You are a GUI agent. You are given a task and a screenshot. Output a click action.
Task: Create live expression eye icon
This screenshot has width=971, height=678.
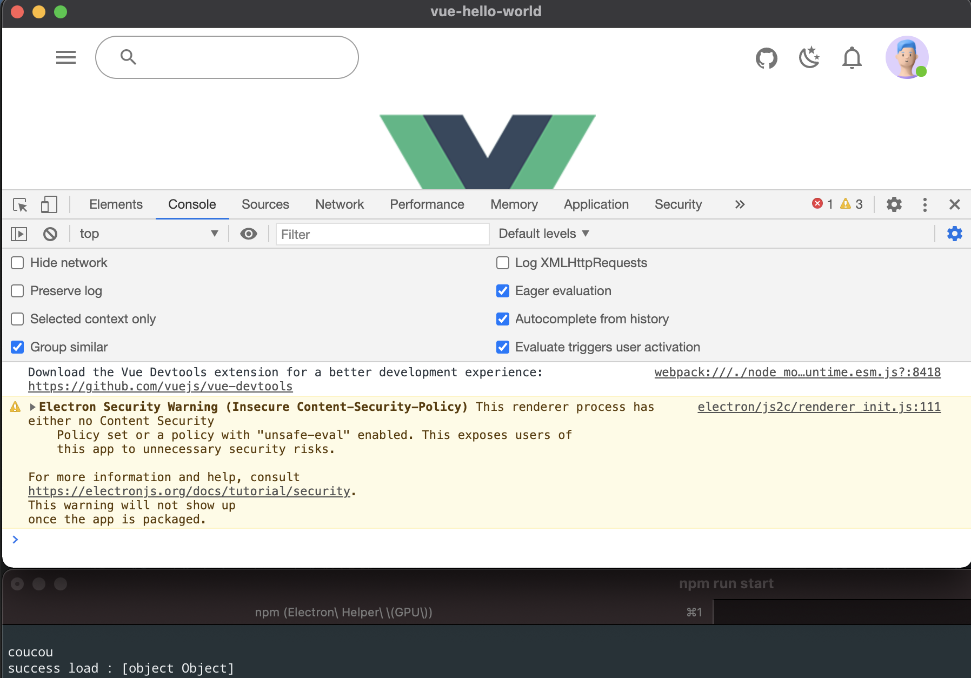249,234
